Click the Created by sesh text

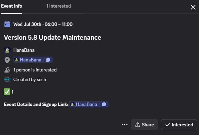(x=30, y=79)
